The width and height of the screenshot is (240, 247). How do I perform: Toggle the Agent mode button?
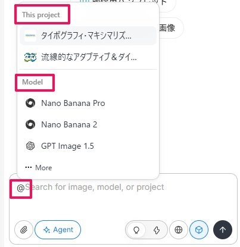(x=58, y=230)
